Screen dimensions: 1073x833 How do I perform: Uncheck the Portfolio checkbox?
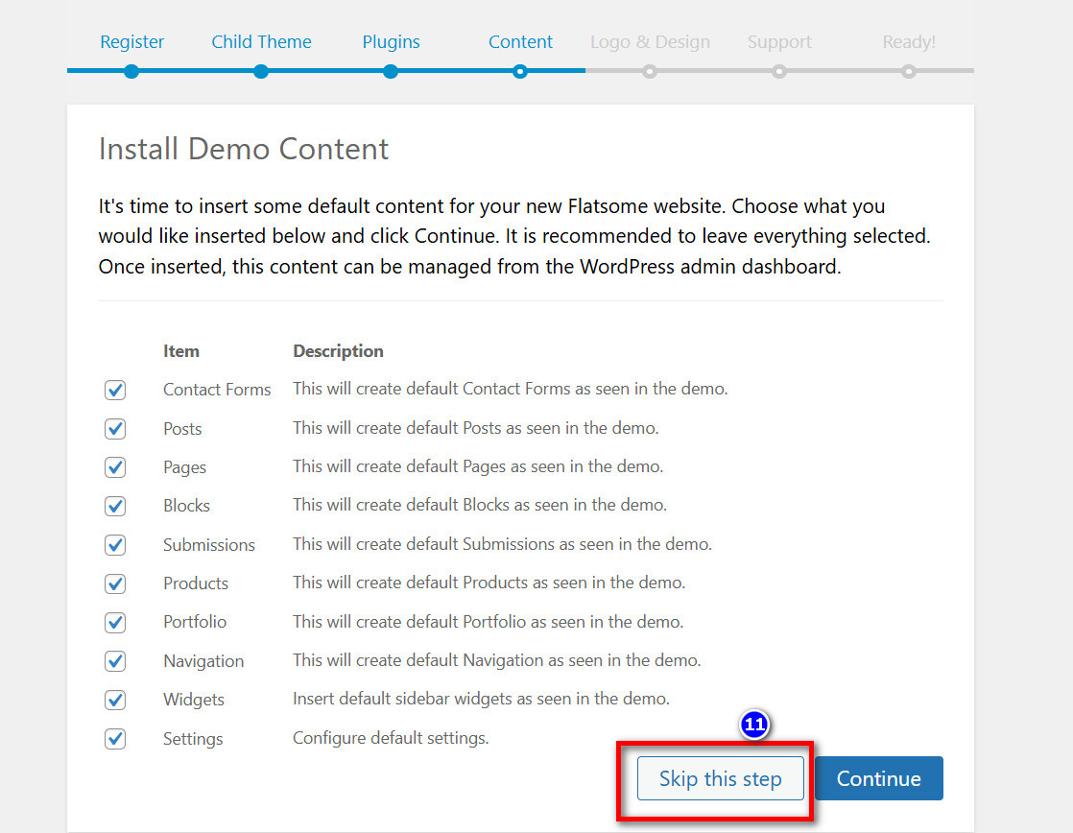(115, 622)
